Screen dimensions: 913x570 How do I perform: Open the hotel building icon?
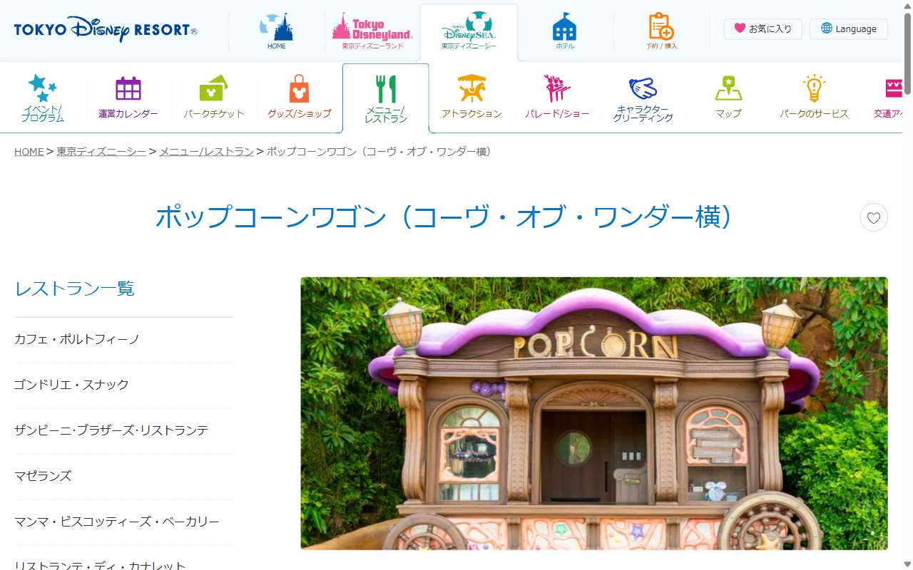(x=565, y=31)
